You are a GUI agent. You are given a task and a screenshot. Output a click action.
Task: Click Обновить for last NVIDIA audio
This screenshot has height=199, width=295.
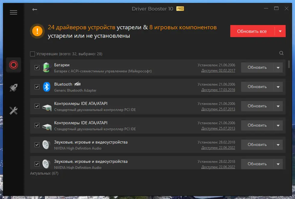click(x=257, y=164)
